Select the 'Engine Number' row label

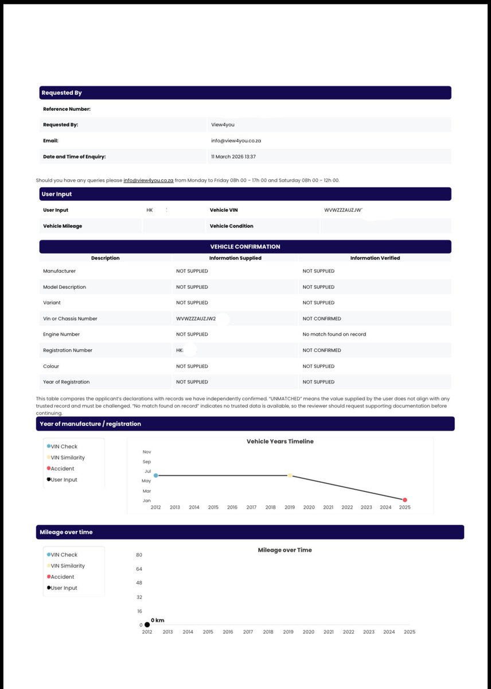[61, 334]
